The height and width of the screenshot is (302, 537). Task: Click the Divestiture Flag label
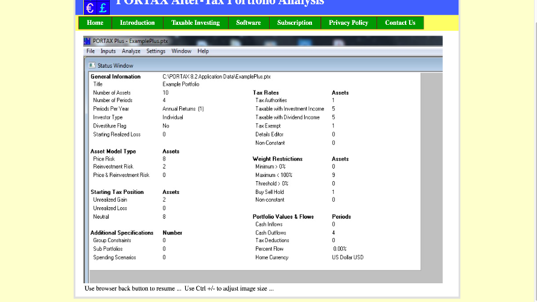pyautogui.click(x=110, y=126)
